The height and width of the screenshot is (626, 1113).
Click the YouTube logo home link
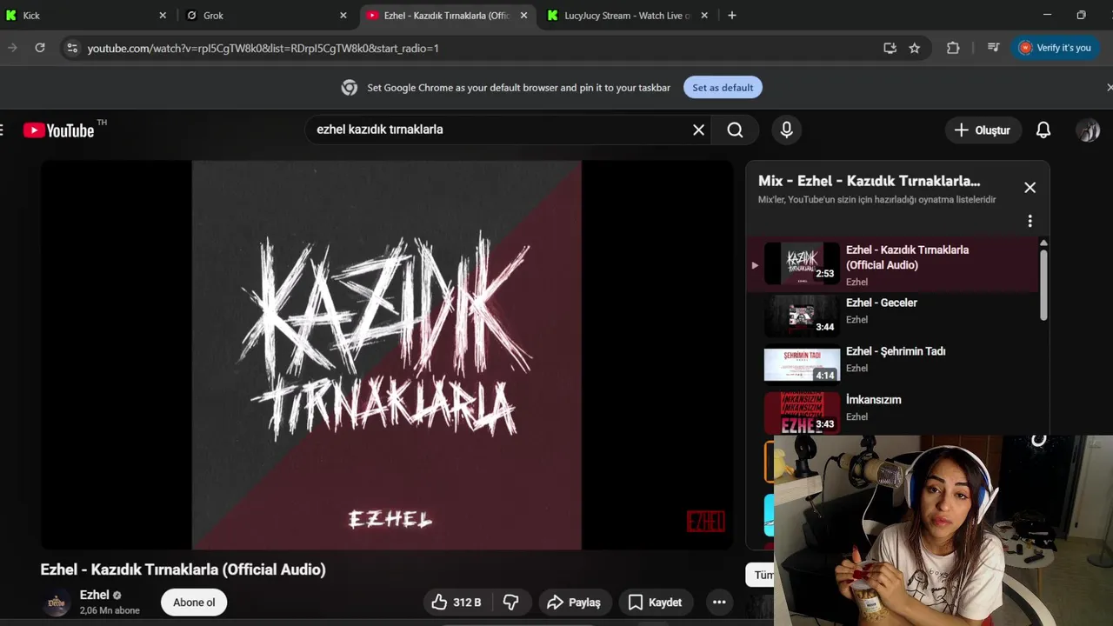pyautogui.click(x=58, y=130)
